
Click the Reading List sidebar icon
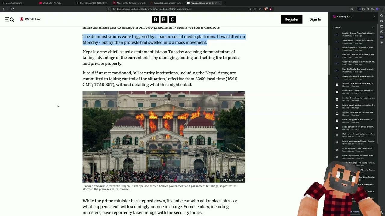point(382,37)
